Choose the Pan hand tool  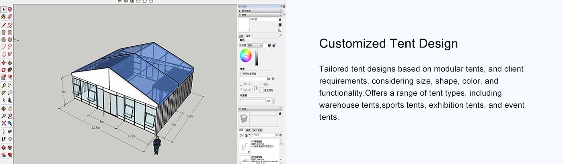(x=10, y=108)
